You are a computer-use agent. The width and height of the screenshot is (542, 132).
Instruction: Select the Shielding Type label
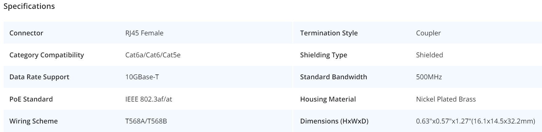pos(324,55)
